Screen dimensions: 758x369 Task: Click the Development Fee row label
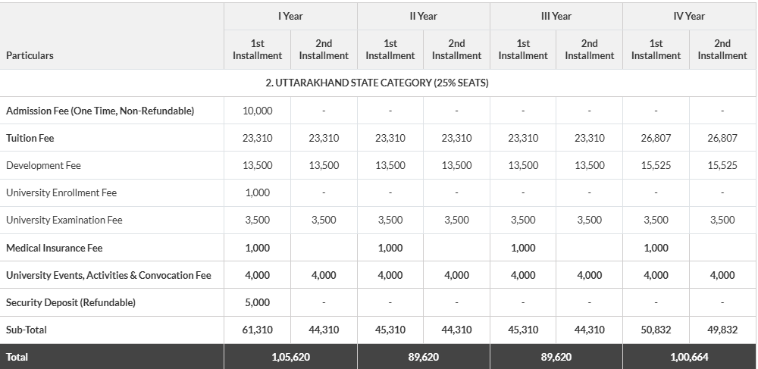click(x=43, y=165)
